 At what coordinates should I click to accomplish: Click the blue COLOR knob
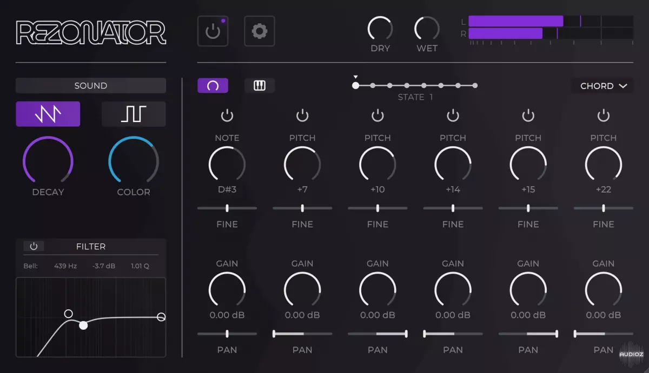pyautogui.click(x=134, y=161)
